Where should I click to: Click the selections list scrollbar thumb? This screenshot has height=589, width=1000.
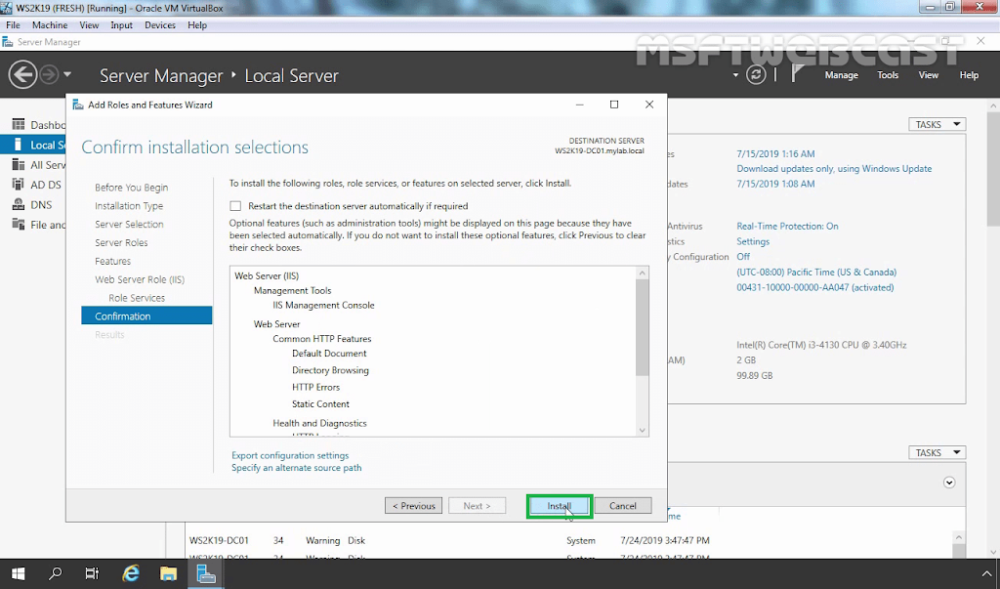[x=643, y=327]
